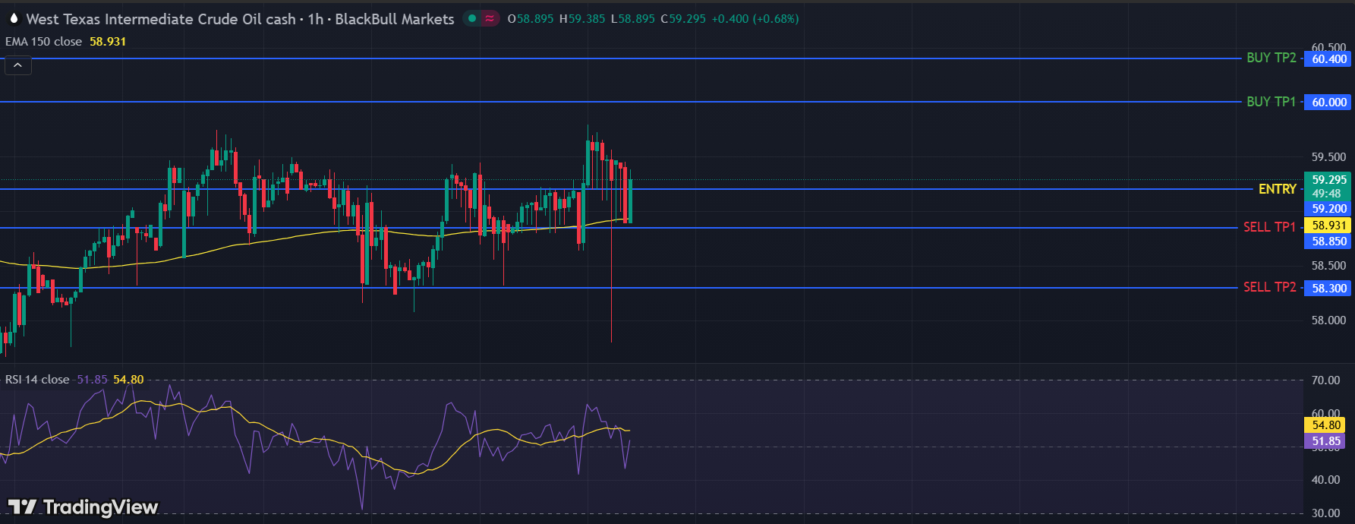The width and height of the screenshot is (1355, 524).
Task: Click the 58.300 price axis tag
Action: click(1328, 289)
